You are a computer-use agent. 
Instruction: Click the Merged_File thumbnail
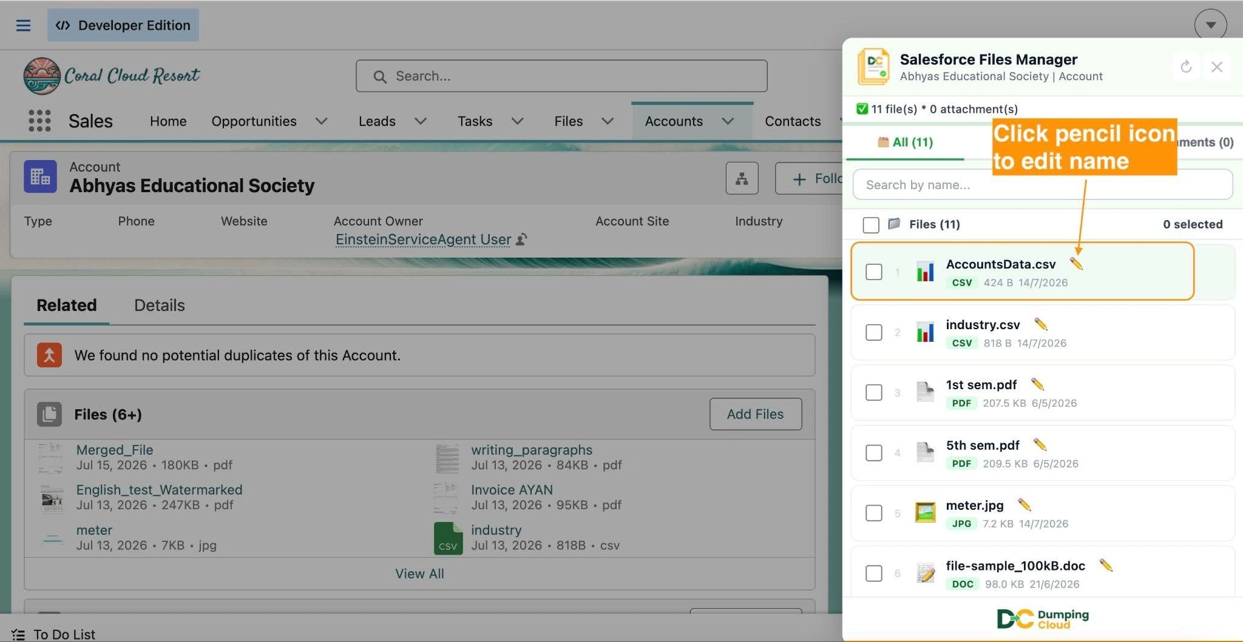[x=50, y=458]
